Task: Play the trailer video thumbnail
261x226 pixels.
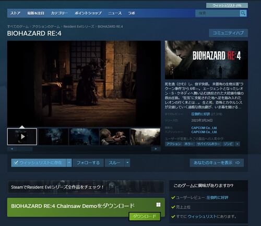Action: [x=22, y=137]
